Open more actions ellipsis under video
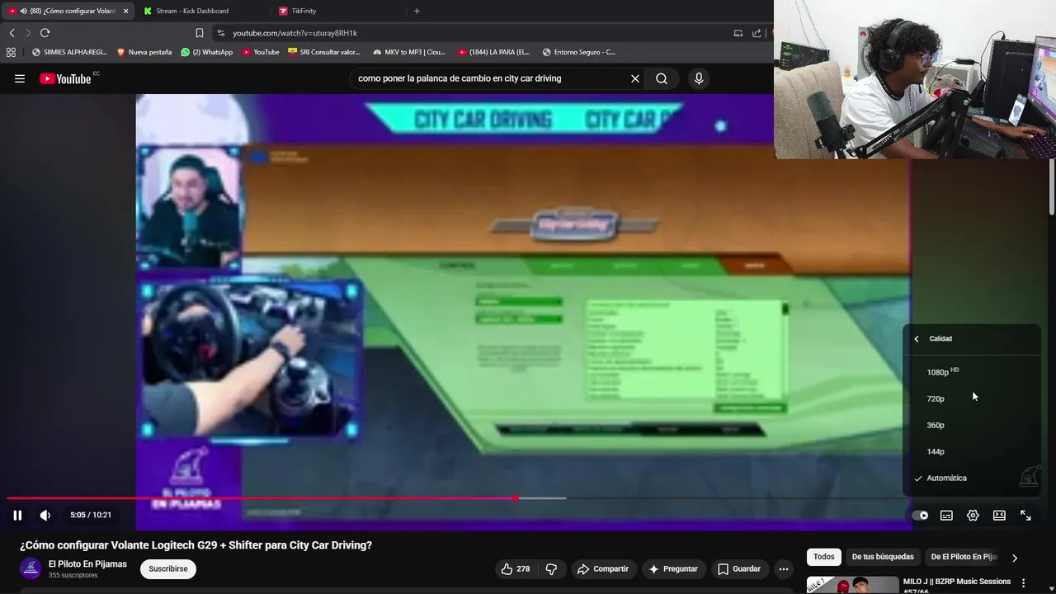1056x594 pixels. (784, 568)
